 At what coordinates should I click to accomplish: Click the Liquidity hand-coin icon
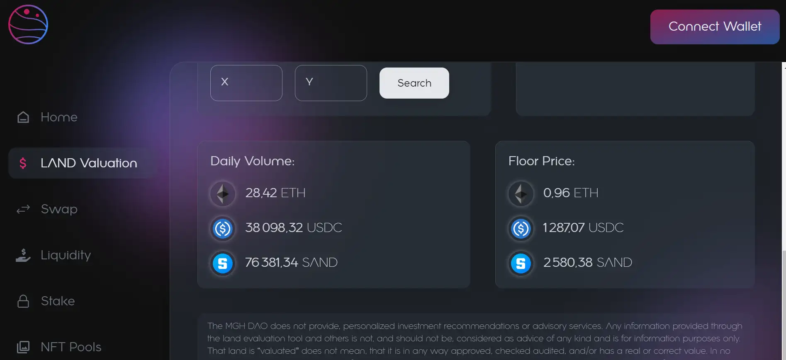pyautogui.click(x=23, y=255)
